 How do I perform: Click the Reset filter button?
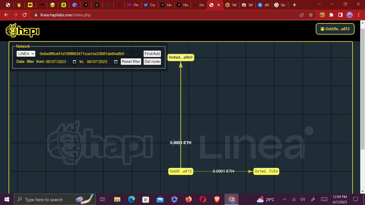(x=131, y=62)
